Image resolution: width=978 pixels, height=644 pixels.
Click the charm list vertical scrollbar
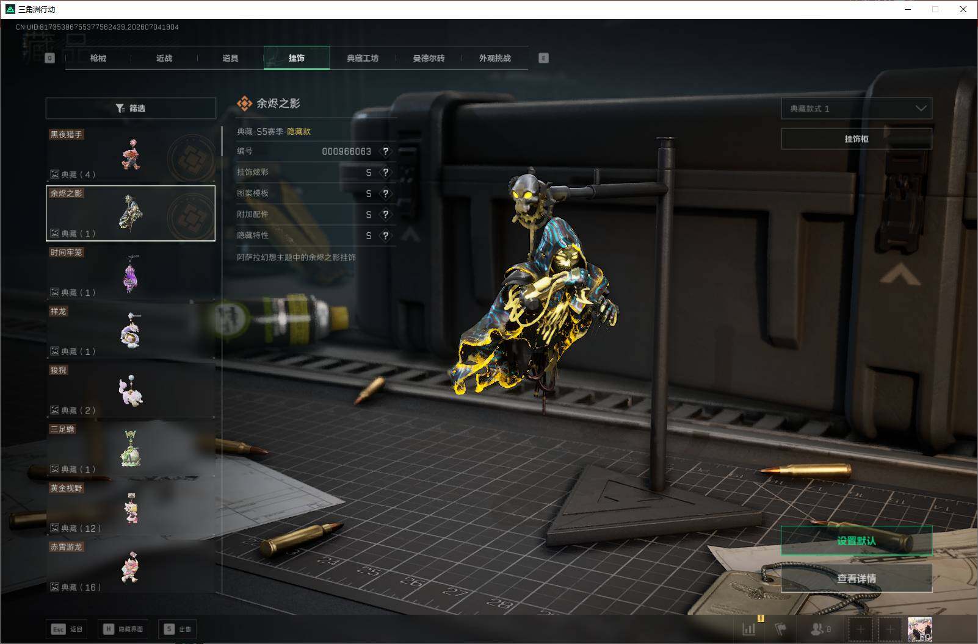tap(222, 141)
